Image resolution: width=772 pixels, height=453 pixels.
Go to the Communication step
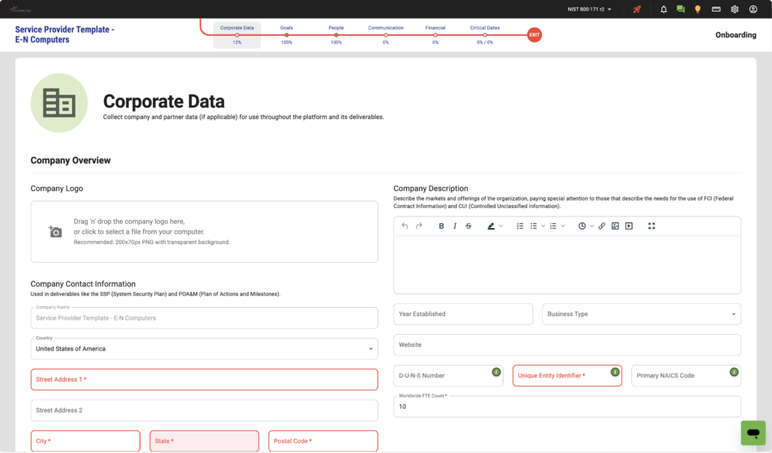[x=385, y=34]
